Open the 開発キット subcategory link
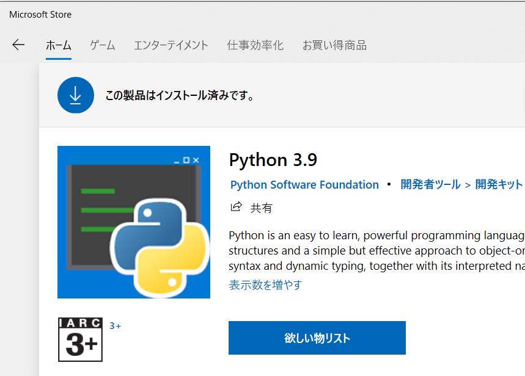Viewport: 525px width, 376px height. pyautogui.click(x=499, y=184)
